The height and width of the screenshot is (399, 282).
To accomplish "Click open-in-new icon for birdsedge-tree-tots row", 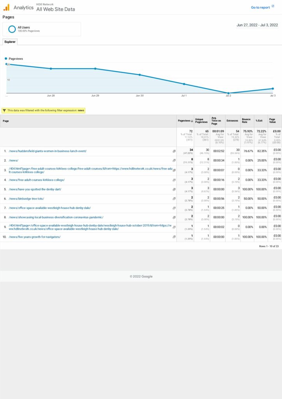I will 174,199.
